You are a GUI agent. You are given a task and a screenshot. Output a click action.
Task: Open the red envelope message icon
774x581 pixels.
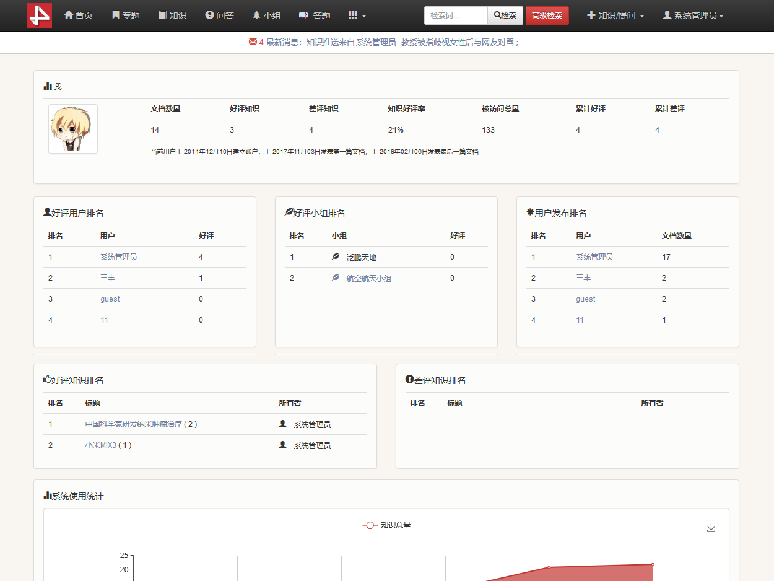click(253, 42)
